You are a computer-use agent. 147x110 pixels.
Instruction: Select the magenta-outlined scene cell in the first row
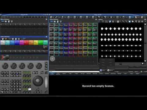coord(71,25)
